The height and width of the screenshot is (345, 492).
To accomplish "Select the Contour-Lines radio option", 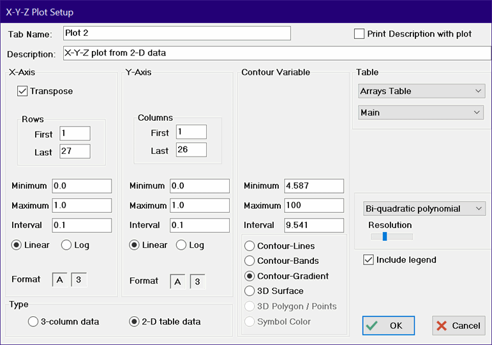I will pos(249,246).
